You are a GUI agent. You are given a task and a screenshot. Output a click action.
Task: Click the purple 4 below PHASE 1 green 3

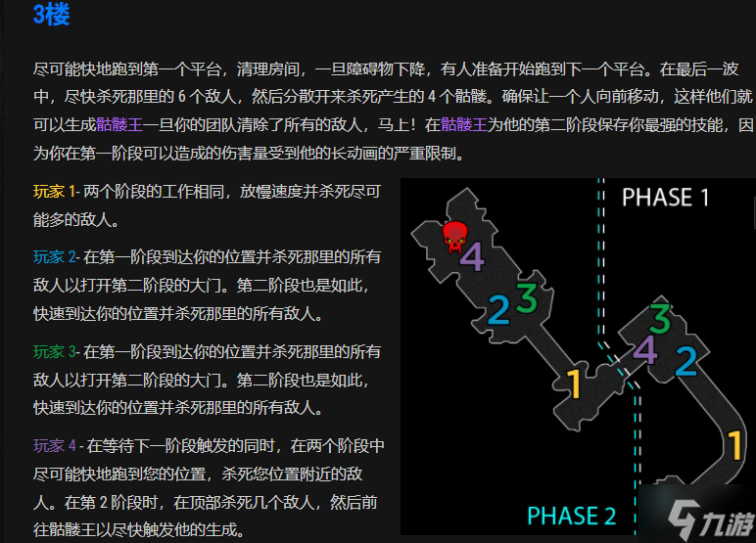coord(645,350)
